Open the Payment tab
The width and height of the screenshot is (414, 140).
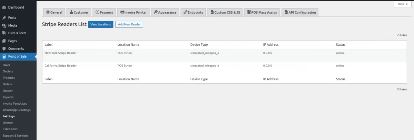[104, 12]
